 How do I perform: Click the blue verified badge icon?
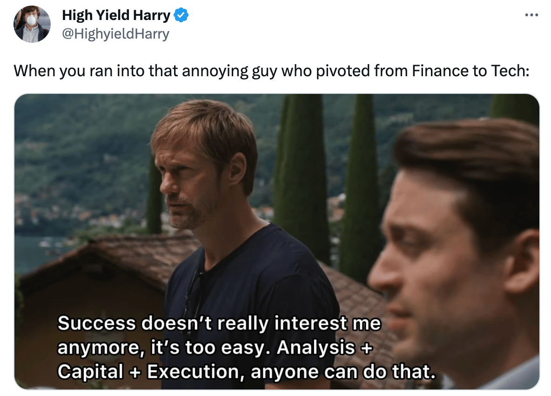(x=181, y=15)
